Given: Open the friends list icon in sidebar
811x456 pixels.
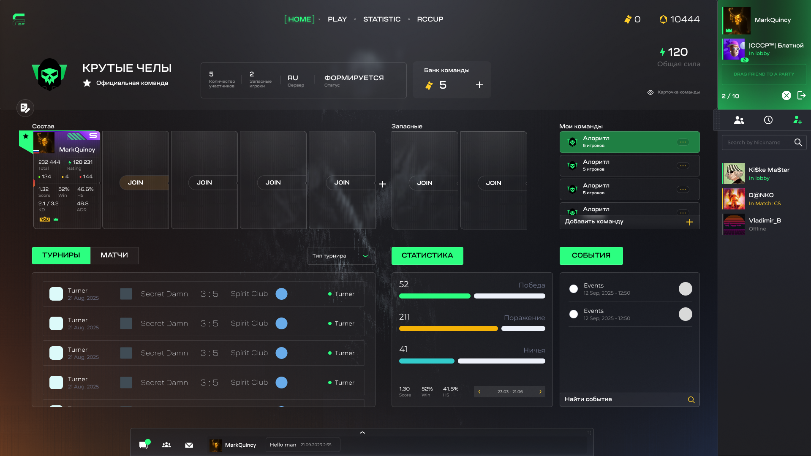Looking at the screenshot, I should (x=739, y=120).
